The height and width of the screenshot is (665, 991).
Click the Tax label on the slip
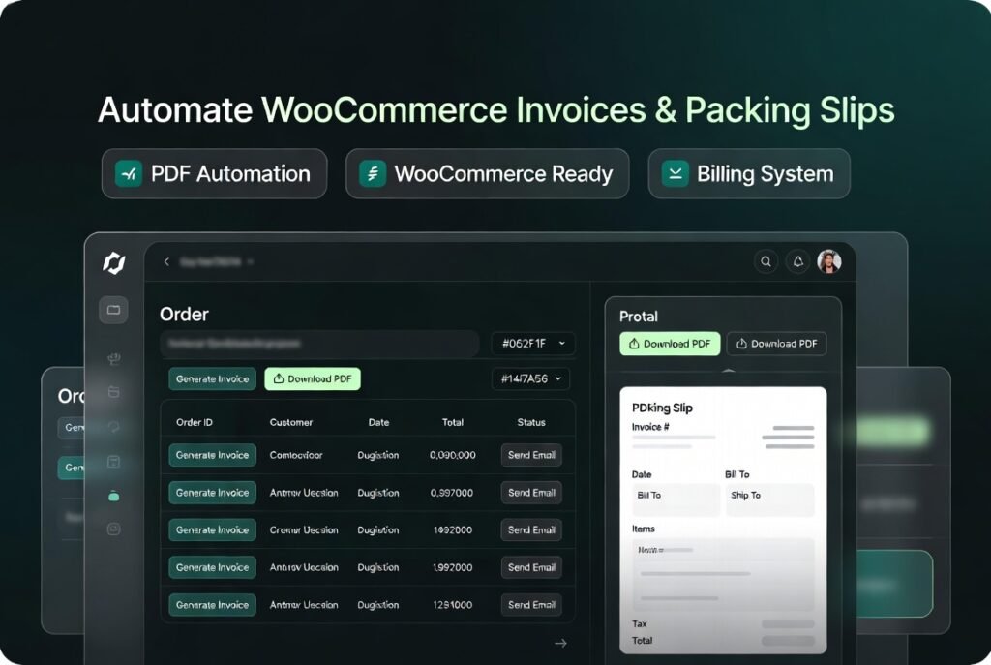pyautogui.click(x=640, y=624)
